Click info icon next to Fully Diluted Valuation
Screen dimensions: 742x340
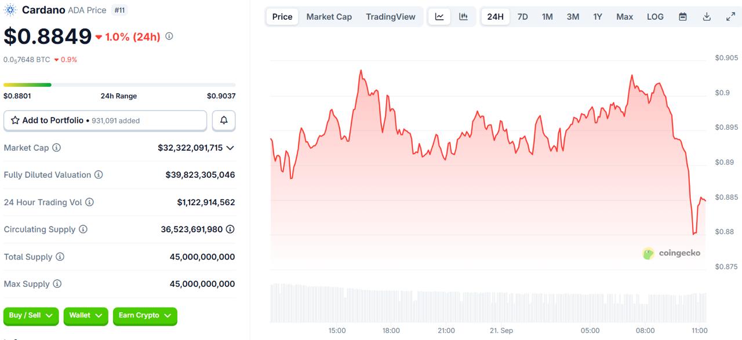pos(99,175)
